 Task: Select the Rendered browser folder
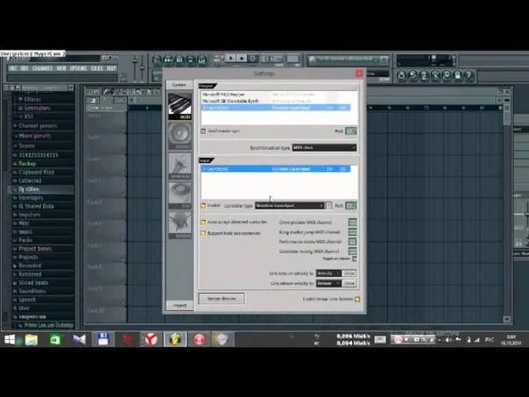click(30, 274)
